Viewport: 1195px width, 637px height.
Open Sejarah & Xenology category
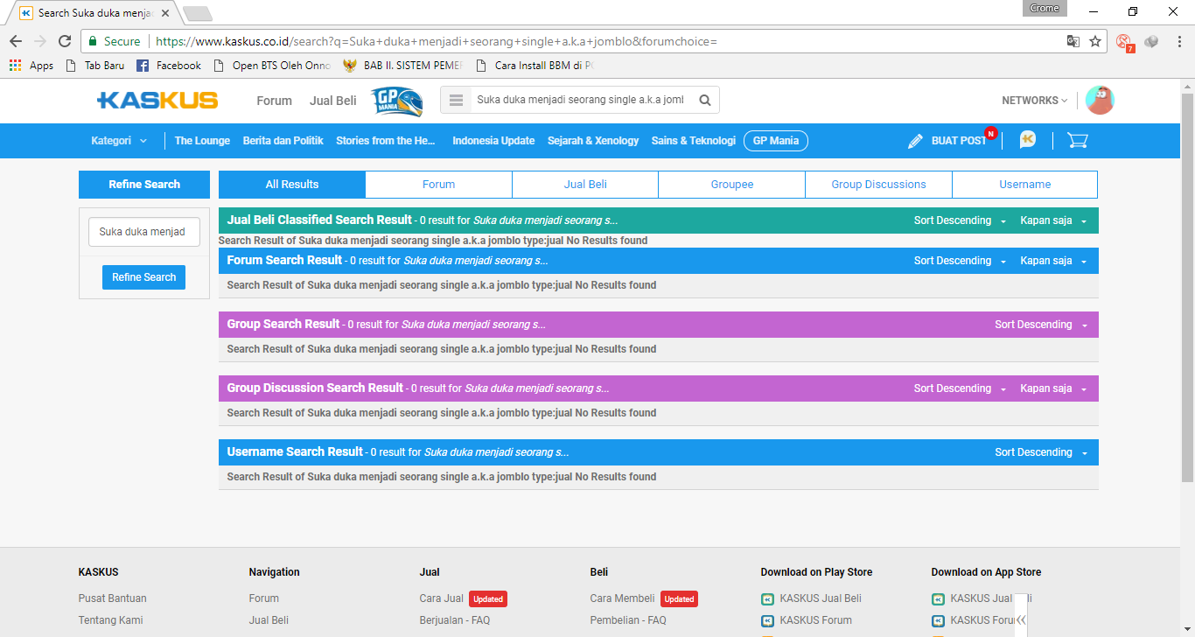tap(593, 141)
